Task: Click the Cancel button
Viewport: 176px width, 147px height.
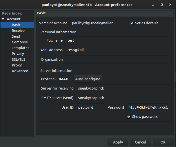Action: point(140,142)
